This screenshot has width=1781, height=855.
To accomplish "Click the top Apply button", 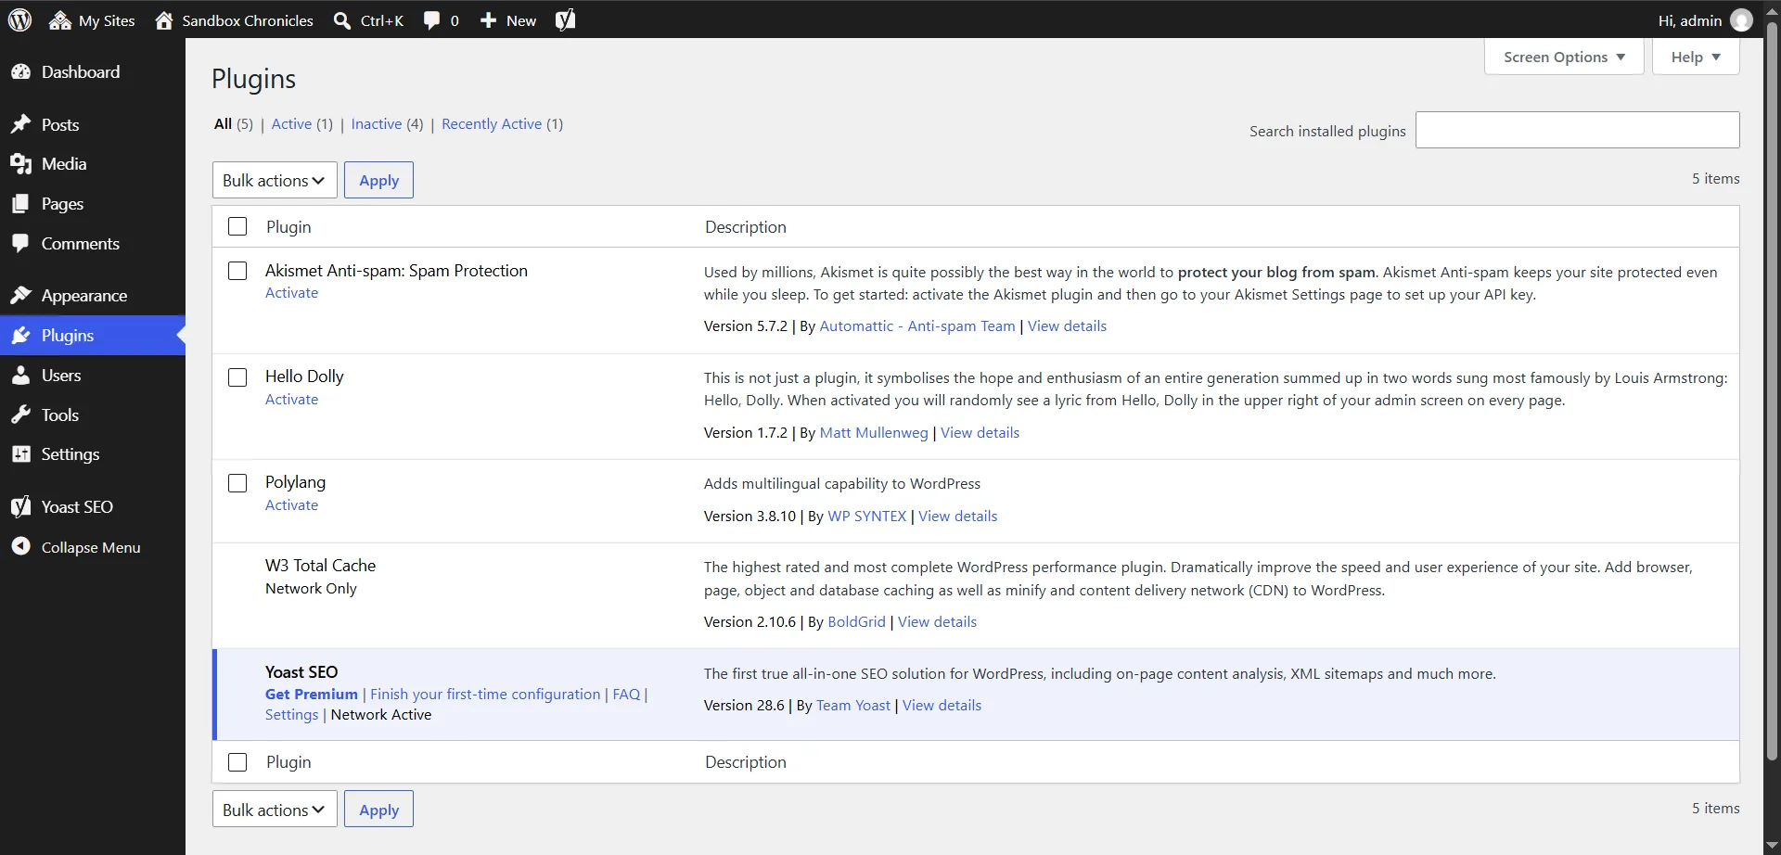I will coord(378,180).
